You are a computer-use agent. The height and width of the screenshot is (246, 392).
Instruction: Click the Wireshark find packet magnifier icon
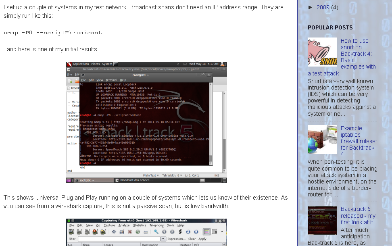point(156,232)
